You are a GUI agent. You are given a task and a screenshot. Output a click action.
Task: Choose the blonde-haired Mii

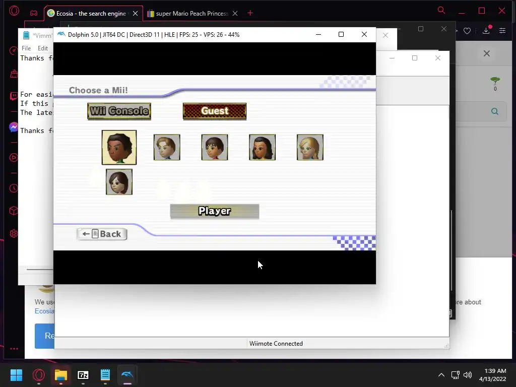tap(310, 147)
